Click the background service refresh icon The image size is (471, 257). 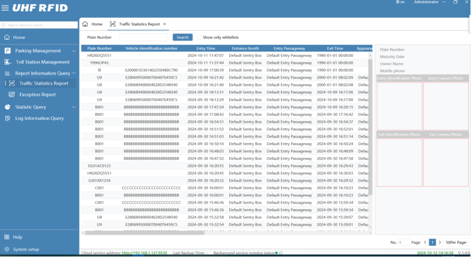[280, 253]
